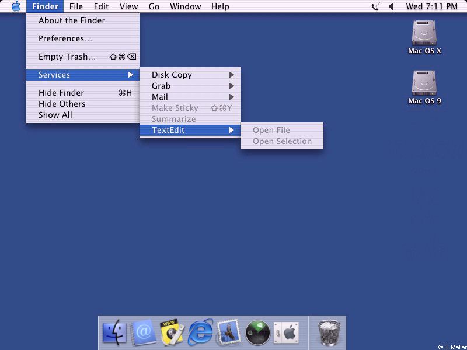The width and height of the screenshot is (467, 350).
Task: Expand the Services submenu
Action: click(x=83, y=75)
